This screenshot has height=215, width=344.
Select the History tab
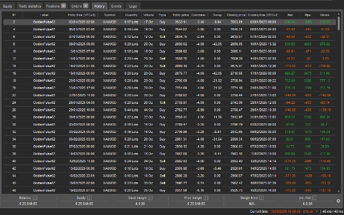pos(99,6)
